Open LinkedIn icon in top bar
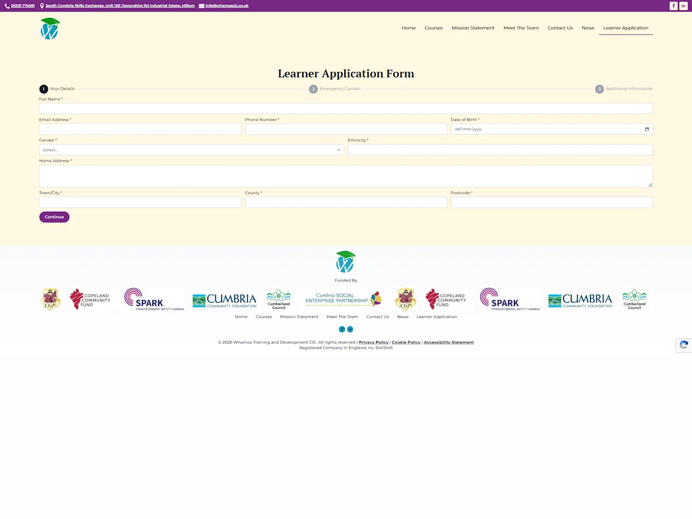The image size is (692, 519). [x=683, y=6]
